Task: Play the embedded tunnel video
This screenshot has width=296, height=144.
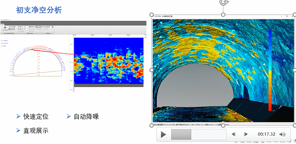Action: tap(163, 135)
